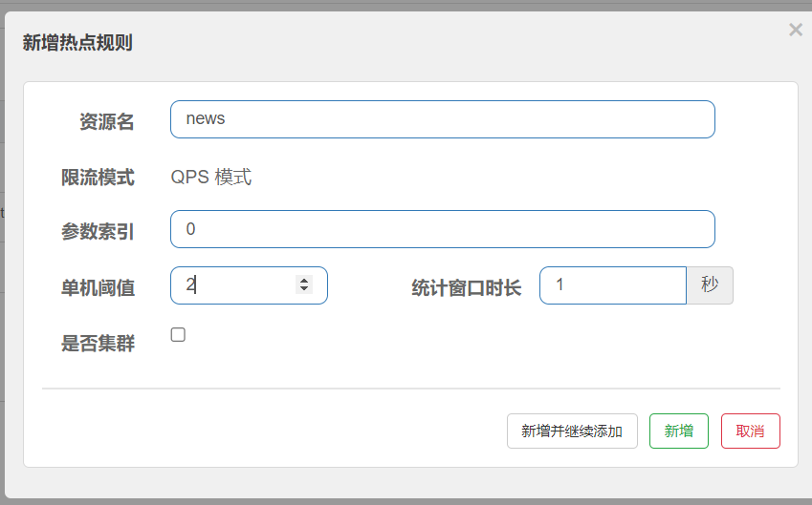This screenshot has width=812, height=505.
Task: Click the 统计窗口时长 input field
Action: pyautogui.click(x=612, y=285)
